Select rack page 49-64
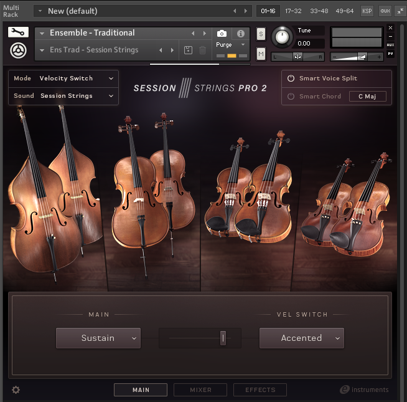The width and height of the screenshot is (407, 402). 344,11
